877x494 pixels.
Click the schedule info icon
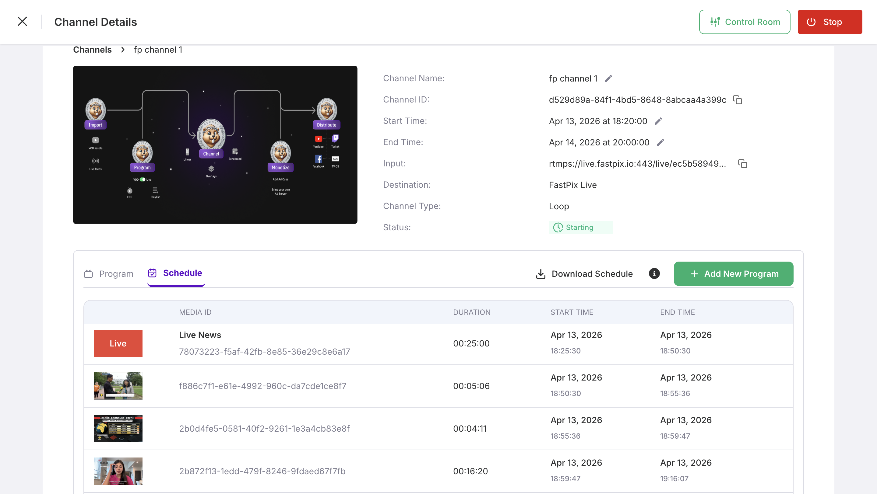coord(654,273)
